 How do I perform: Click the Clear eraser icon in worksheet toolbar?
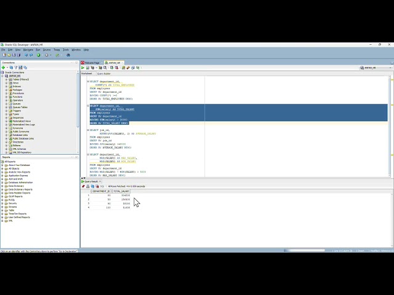[x=128, y=68]
